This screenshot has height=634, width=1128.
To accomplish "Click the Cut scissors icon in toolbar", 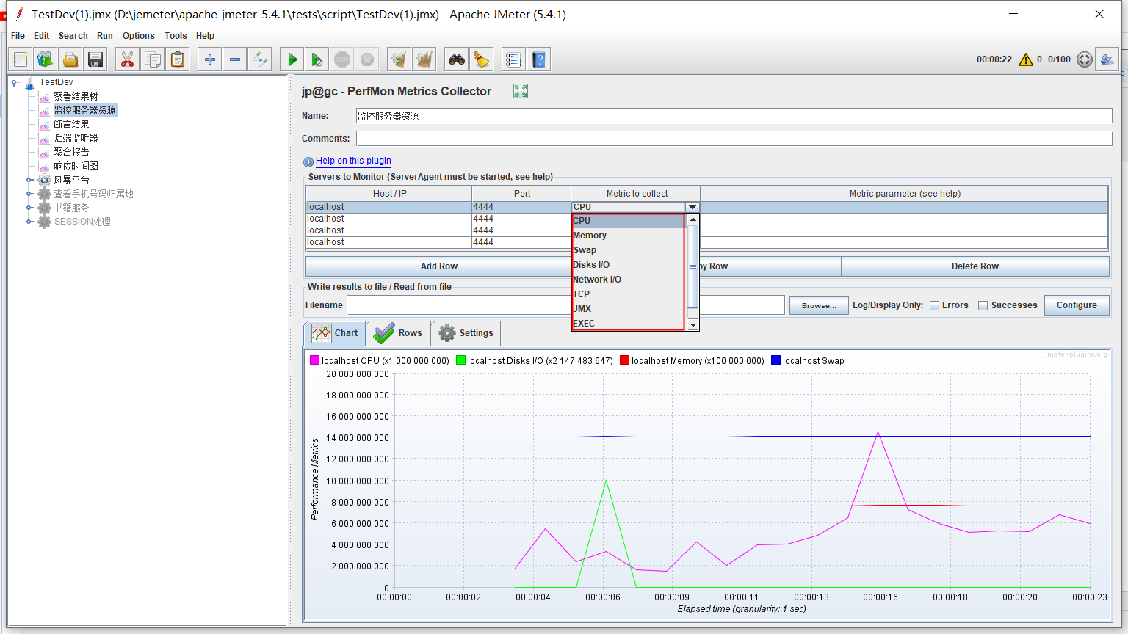I will point(128,59).
